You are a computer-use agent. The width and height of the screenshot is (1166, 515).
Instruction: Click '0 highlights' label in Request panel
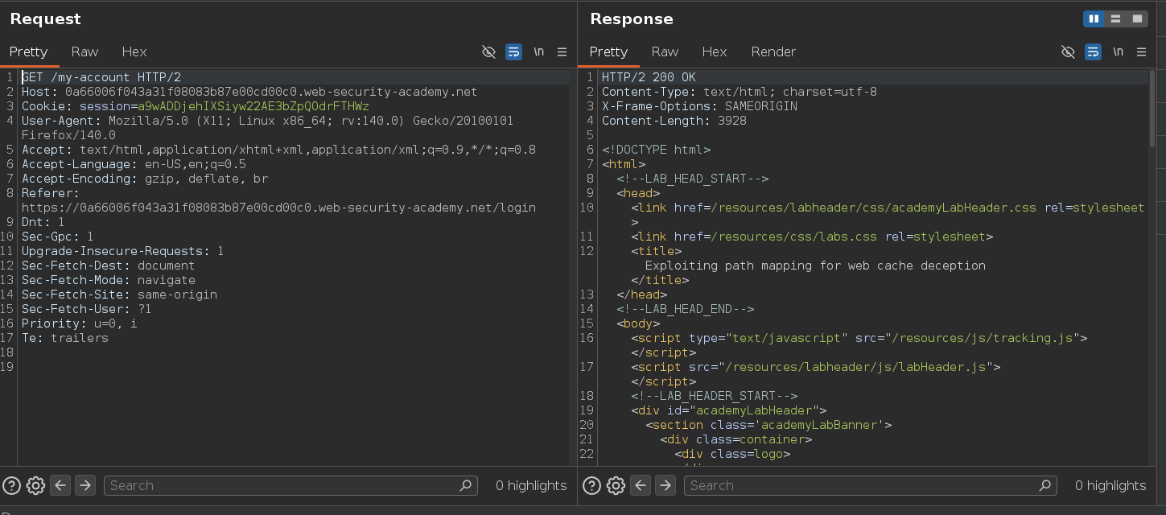pos(531,485)
